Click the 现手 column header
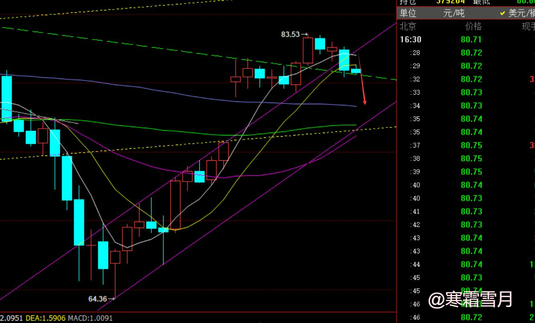Image resolution: width=535 pixels, height=323 pixels. (x=528, y=26)
